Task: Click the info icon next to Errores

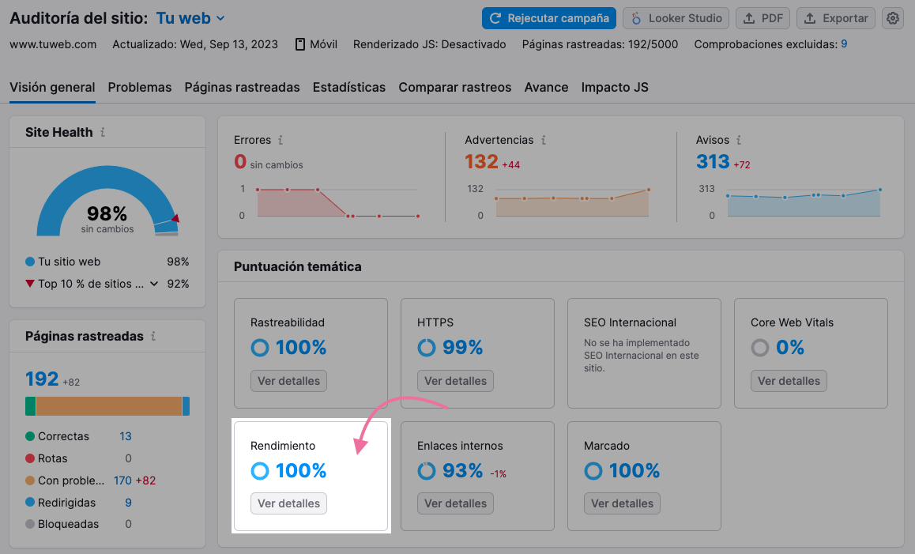Action: pos(281,140)
